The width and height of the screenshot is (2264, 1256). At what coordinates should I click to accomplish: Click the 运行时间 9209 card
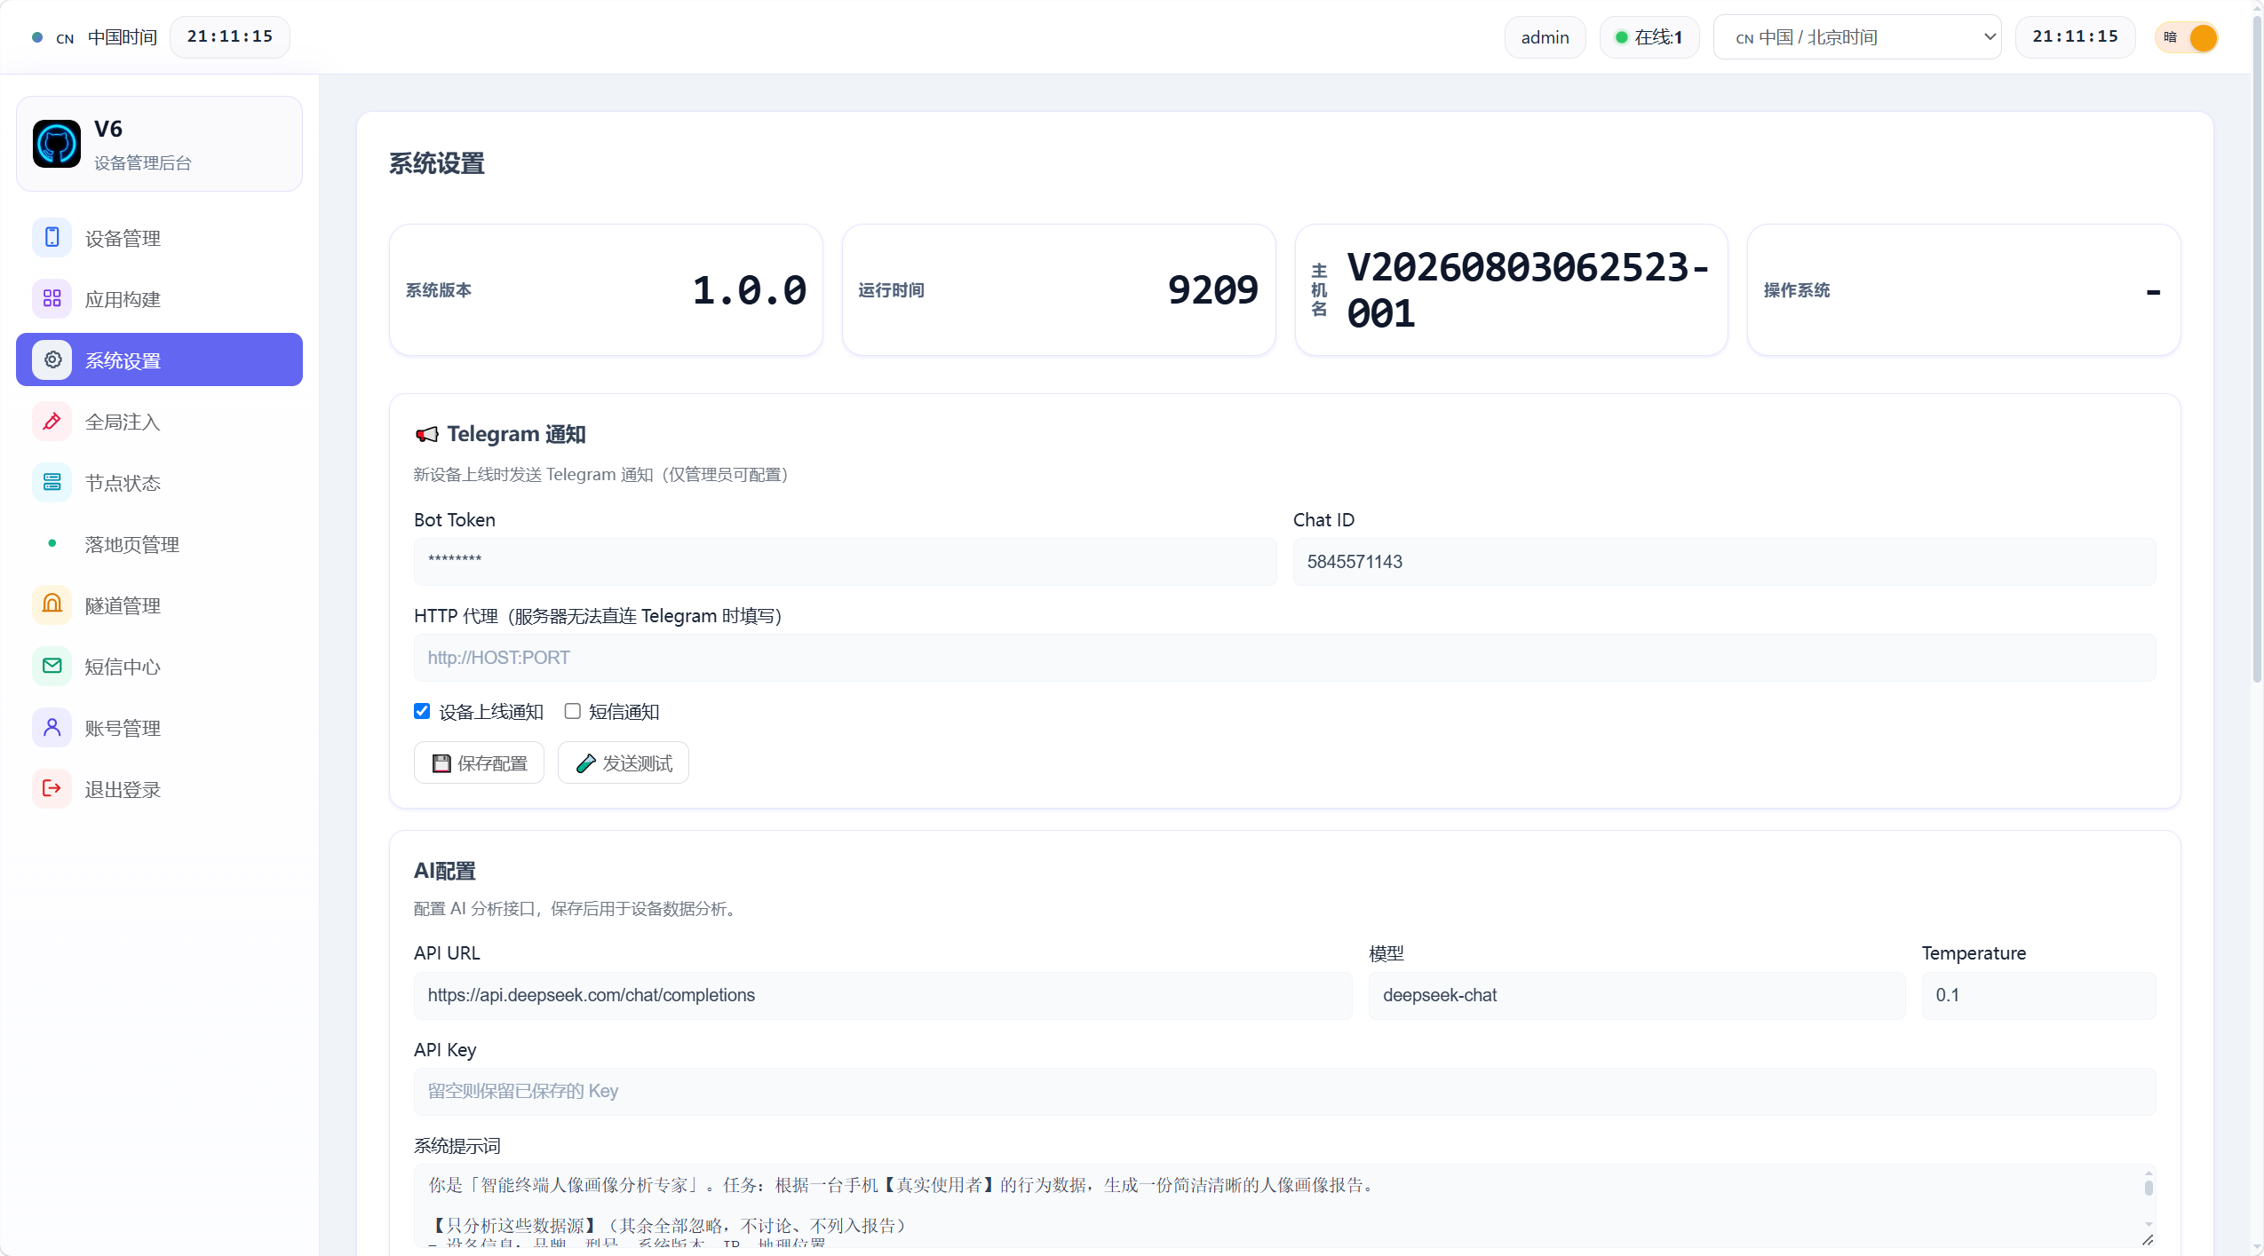pos(1059,290)
